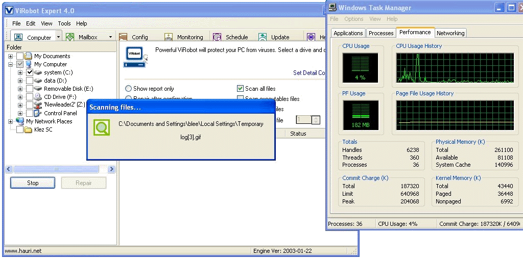Viewport: 523px width, 260px height.
Task: Open the Monitoring toolbar icon
Action: coord(169,37)
